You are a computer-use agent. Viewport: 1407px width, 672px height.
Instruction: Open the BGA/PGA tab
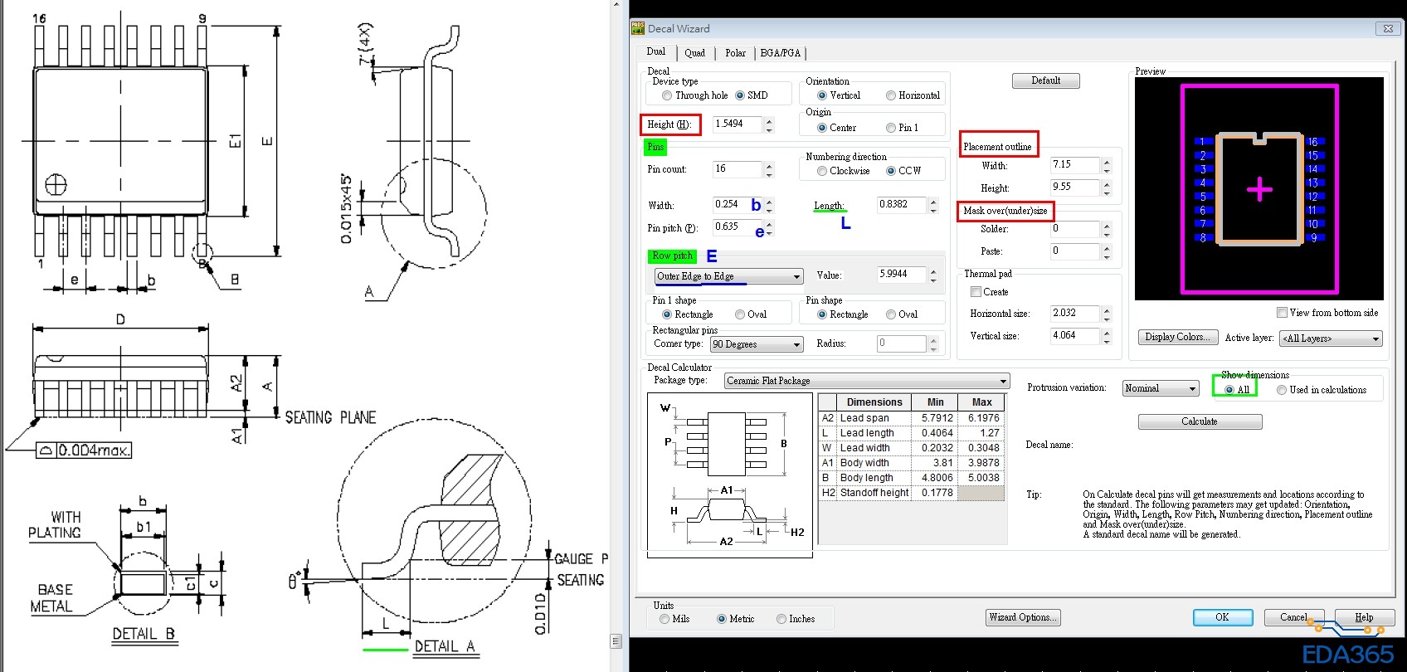click(x=780, y=53)
